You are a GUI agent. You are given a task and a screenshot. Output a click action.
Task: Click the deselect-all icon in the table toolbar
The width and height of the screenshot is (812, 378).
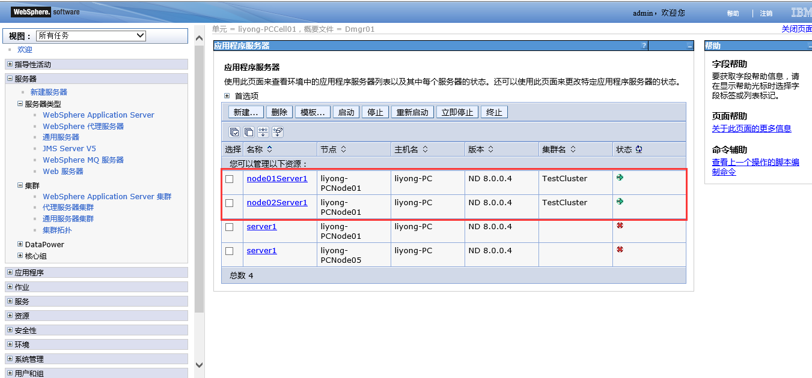tap(249, 132)
